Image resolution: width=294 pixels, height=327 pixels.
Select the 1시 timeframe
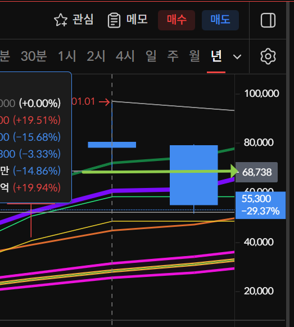coord(67,56)
